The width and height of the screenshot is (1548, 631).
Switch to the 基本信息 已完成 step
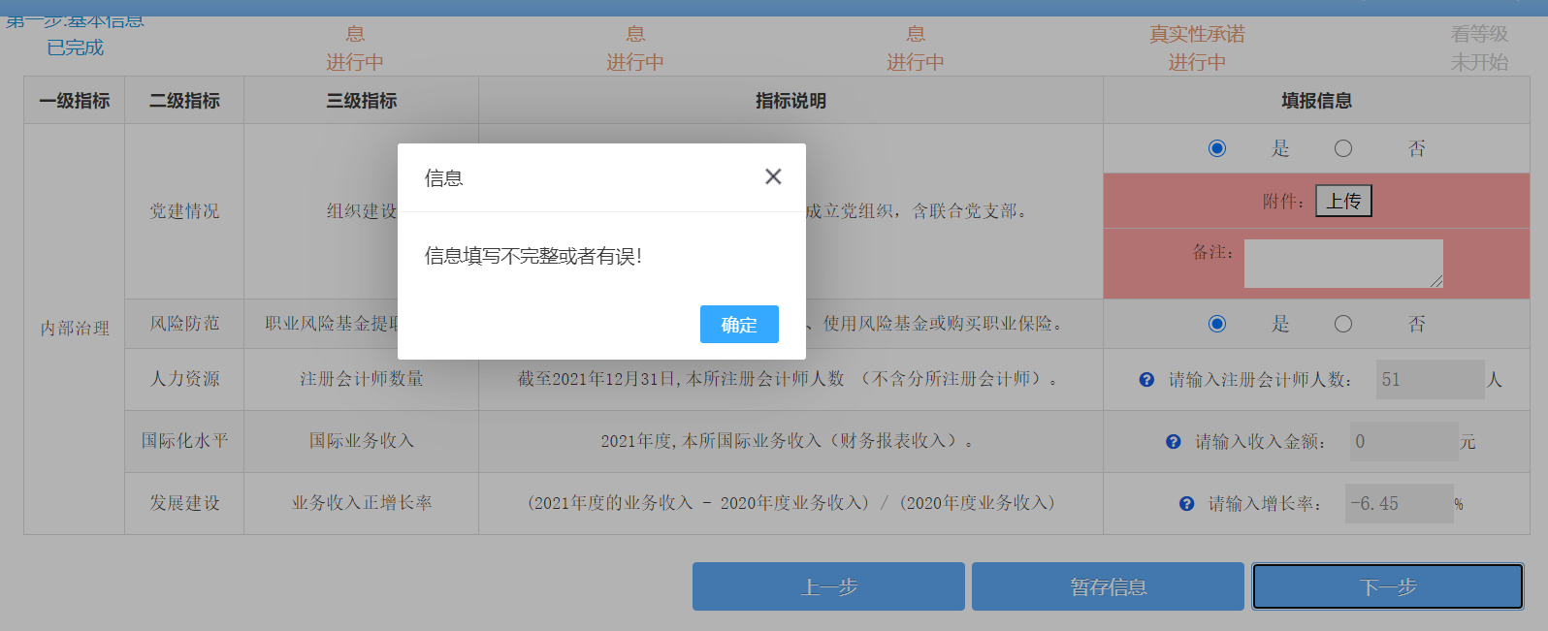point(75,37)
